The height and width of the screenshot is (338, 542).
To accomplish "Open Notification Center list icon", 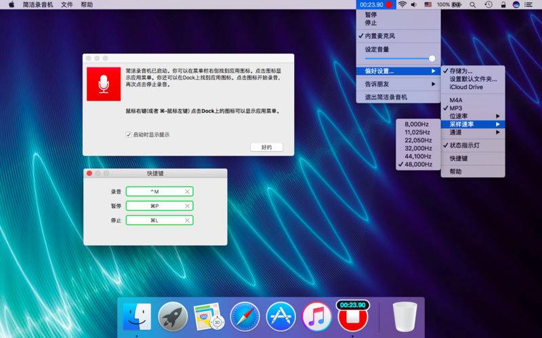I will click(528, 5).
